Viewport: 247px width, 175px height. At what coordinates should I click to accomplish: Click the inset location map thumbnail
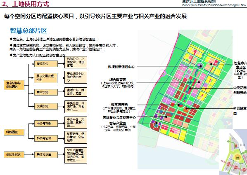click(x=233, y=152)
